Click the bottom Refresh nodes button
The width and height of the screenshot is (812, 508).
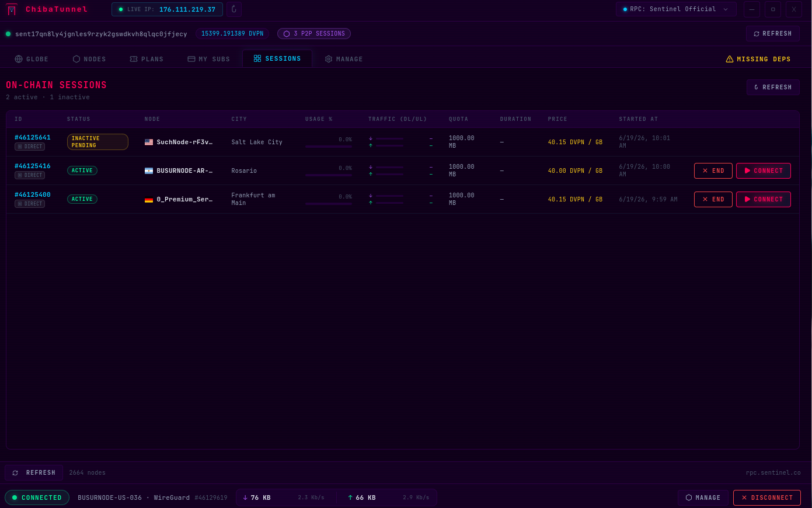click(34, 473)
